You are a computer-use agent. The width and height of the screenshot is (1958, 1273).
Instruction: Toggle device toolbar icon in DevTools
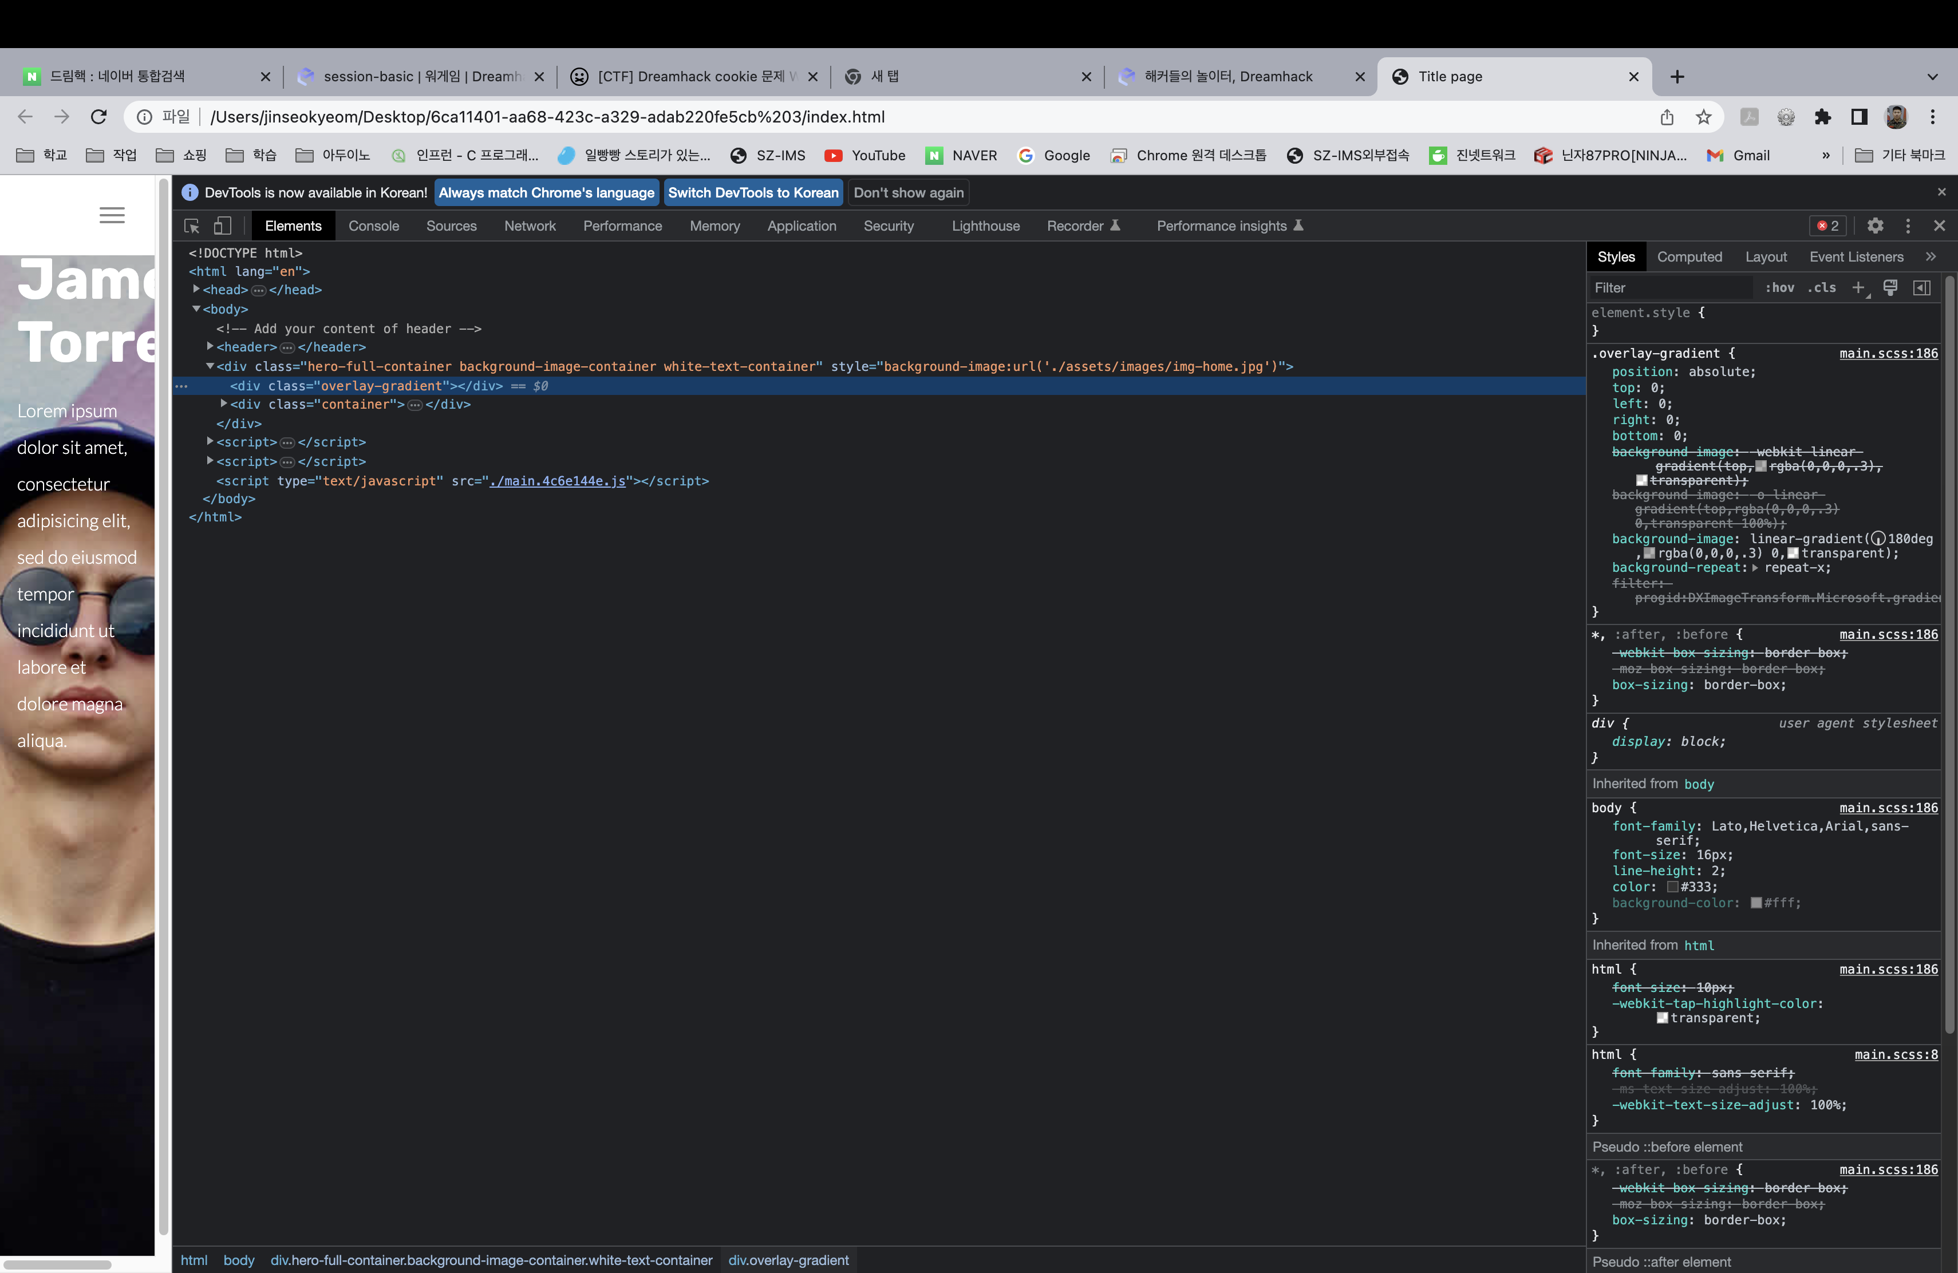222,226
